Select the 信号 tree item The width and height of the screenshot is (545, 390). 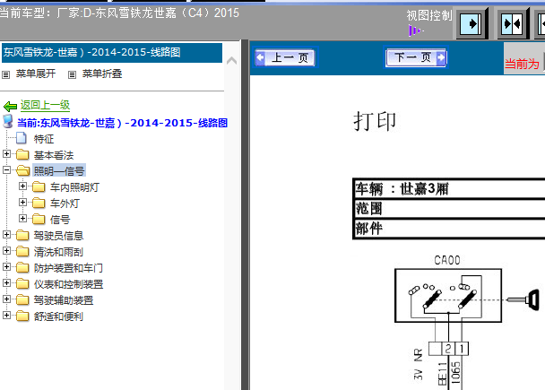[x=60, y=220]
